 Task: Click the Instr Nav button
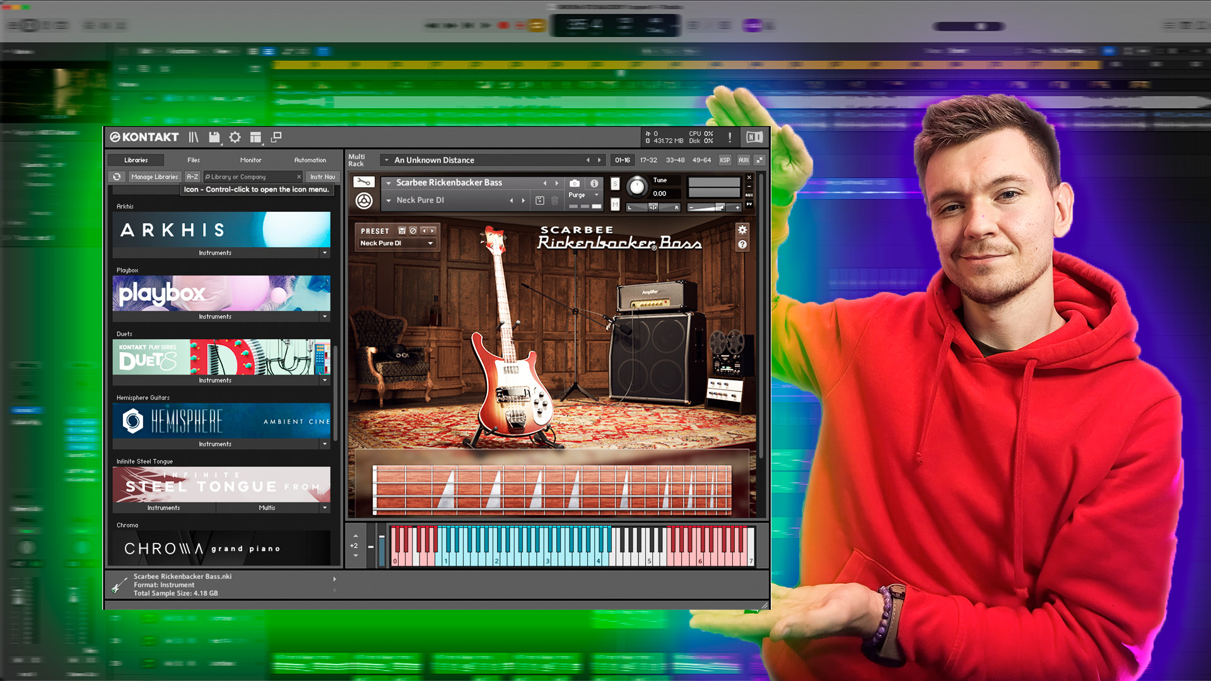pyautogui.click(x=322, y=177)
